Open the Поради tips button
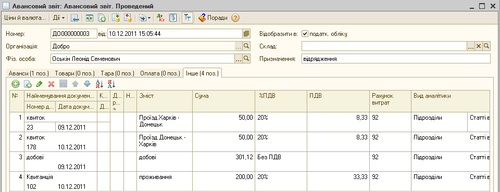Screen dimensions: 500x192 [213, 18]
